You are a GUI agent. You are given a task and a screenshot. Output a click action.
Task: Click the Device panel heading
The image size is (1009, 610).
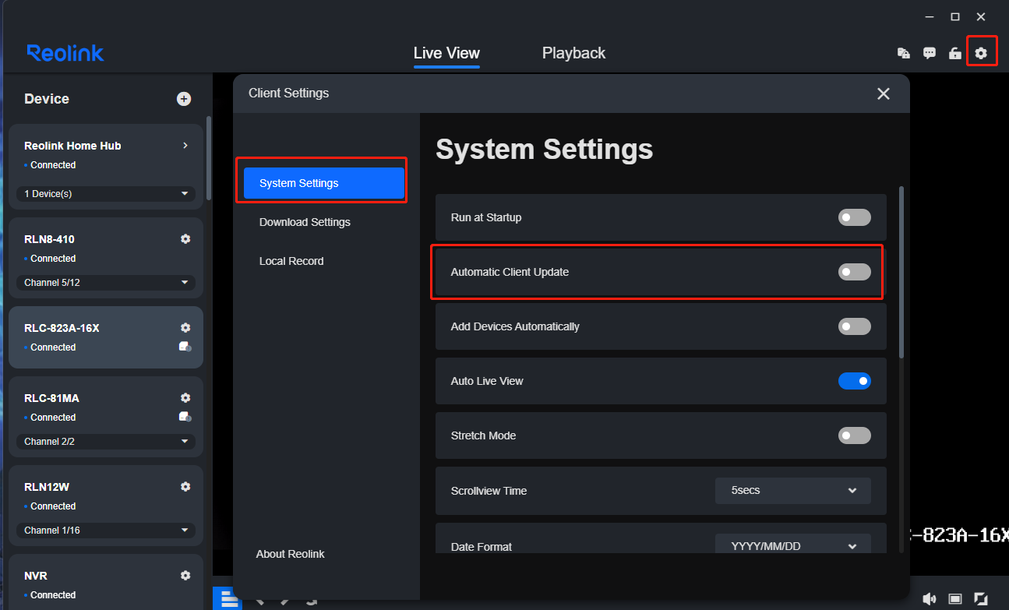47,99
